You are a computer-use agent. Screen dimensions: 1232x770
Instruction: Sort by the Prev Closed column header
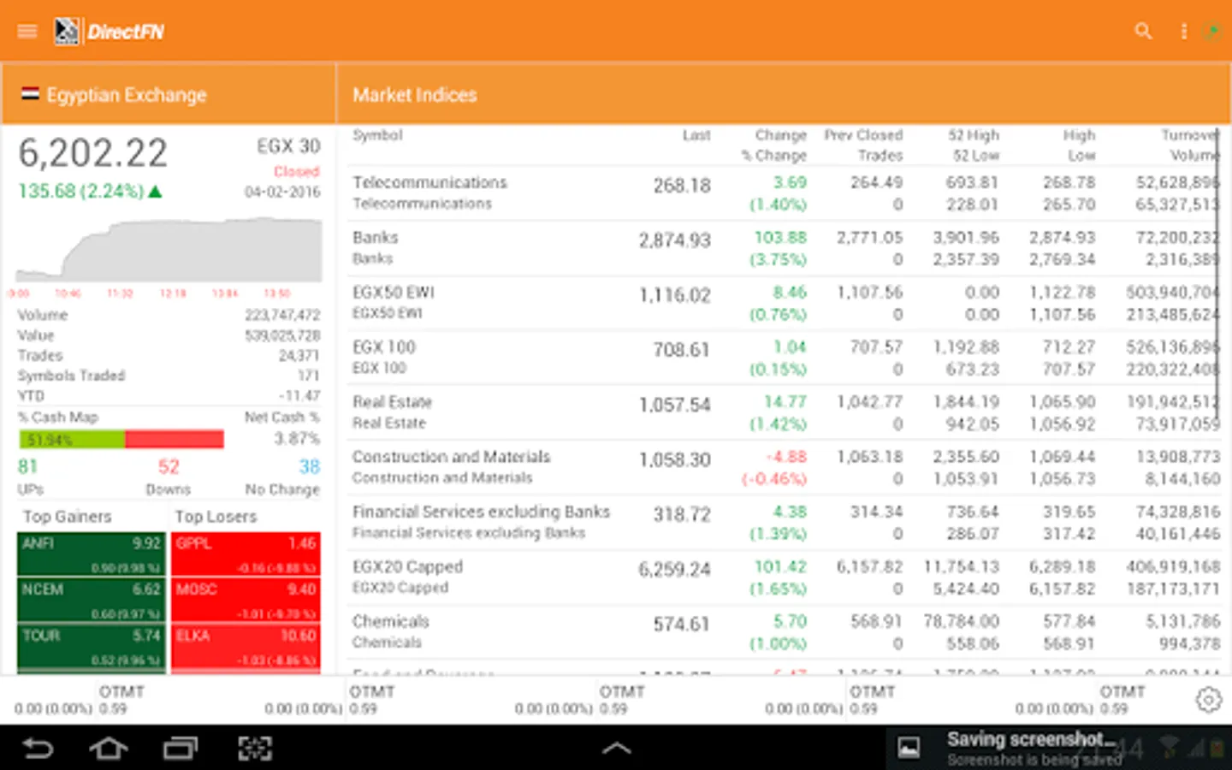point(863,135)
